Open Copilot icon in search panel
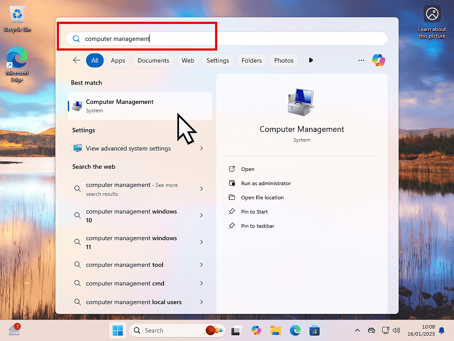The image size is (454, 341). coord(378,60)
